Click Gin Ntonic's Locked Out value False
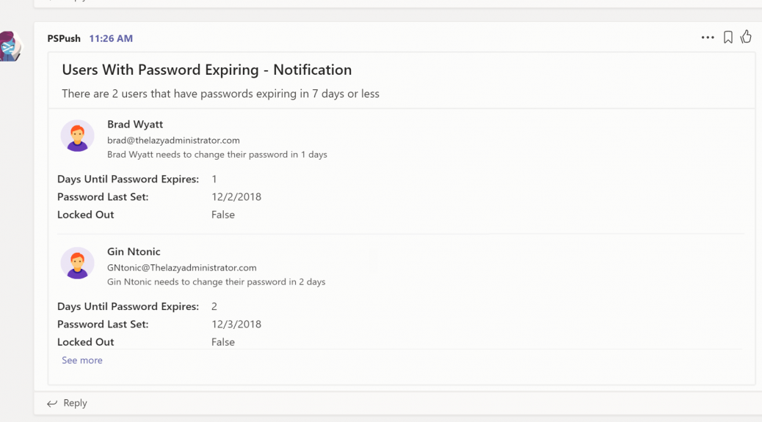Screen dimensions: 762x422 pyautogui.click(x=223, y=342)
